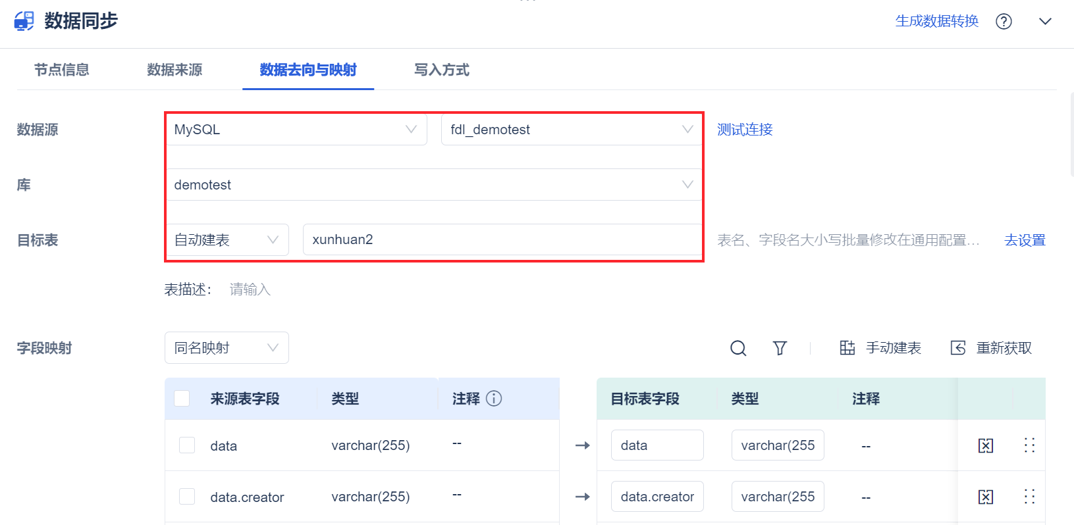Click source type varchar(255) for data.creator row
This screenshot has width=1074, height=525.
(x=371, y=497)
